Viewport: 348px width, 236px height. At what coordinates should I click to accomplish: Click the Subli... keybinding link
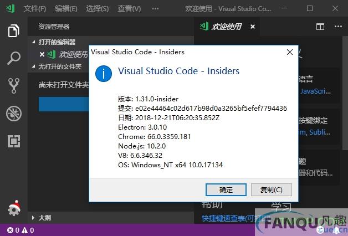point(320,132)
